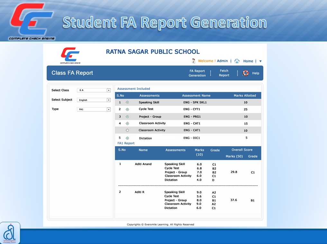Click the student name Aditi Anand
This screenshot has height=244, width=327.
pos(143,164)
